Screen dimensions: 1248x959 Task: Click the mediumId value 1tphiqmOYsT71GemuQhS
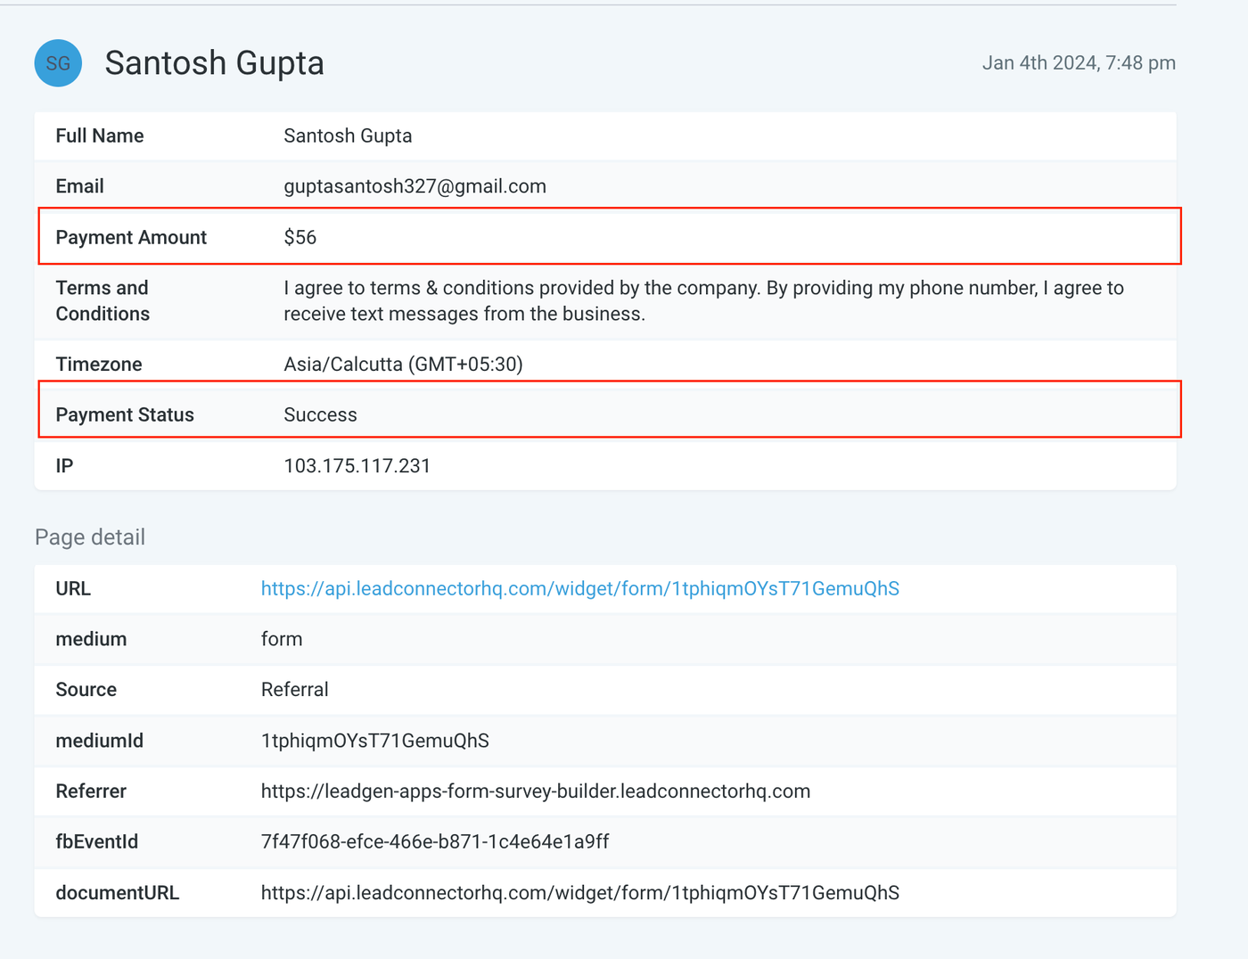(374, 742)
